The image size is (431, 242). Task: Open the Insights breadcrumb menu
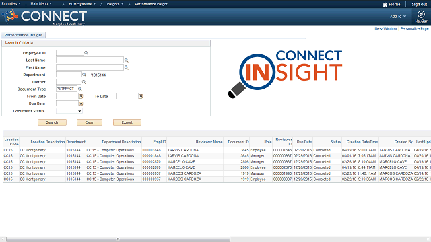115,4
